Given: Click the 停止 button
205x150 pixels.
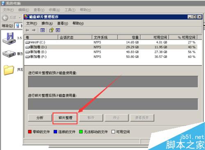Looking at the screenshot, I should [x=116, y=118].
